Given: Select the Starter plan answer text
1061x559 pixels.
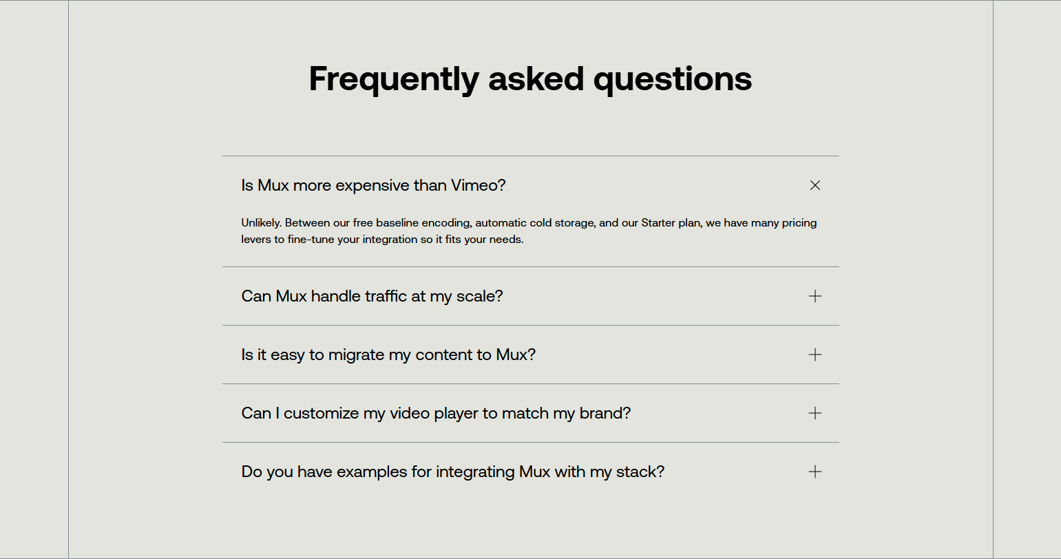Looking at the screenshot, I should point(528,231).
